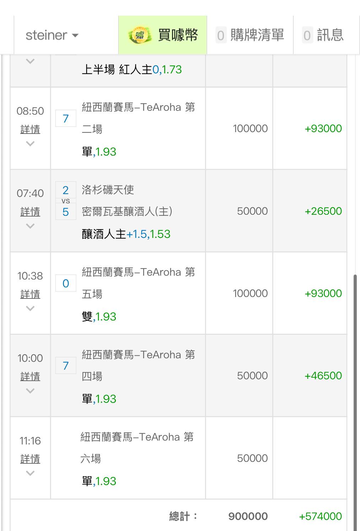
Task: Open the 購牌清單 tab
Action: click(250, 35)
